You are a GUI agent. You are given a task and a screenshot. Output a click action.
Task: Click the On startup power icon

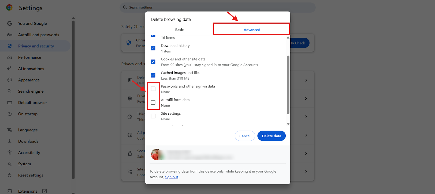pos(10,114)
